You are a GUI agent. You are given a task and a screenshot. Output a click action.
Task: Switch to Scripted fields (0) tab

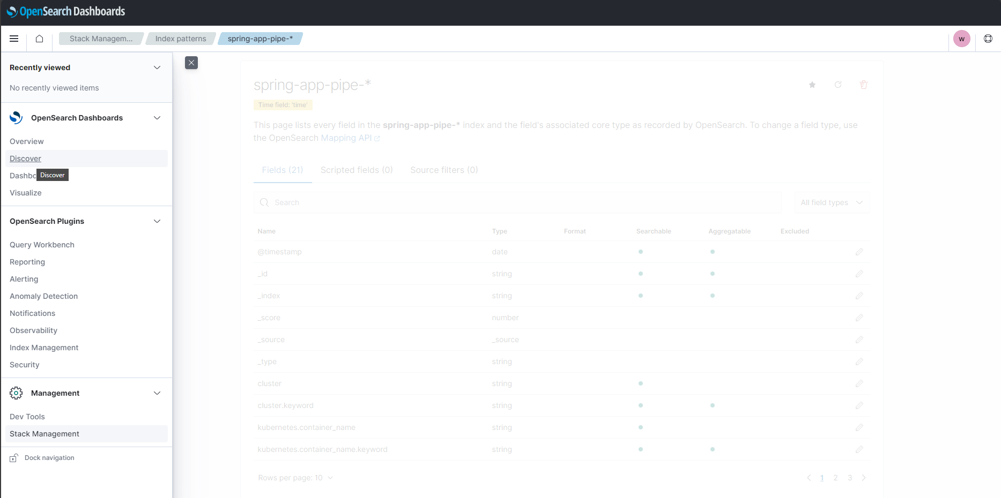click(357, 170)
